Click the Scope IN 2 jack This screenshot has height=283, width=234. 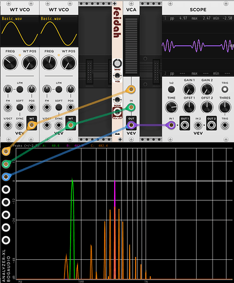(x=198, y=125)
